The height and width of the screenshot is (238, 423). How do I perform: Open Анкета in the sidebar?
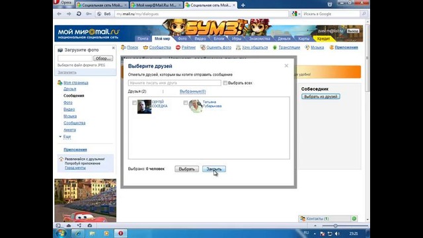(x=69, y=130)
